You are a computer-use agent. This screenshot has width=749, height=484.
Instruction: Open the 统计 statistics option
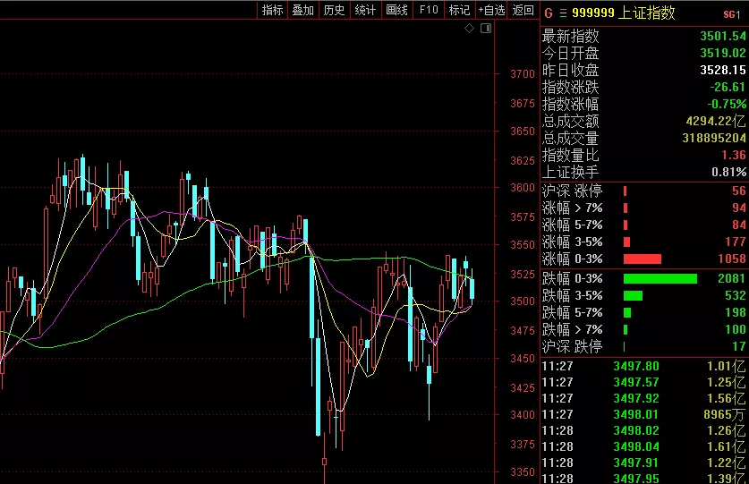[365, 10]
